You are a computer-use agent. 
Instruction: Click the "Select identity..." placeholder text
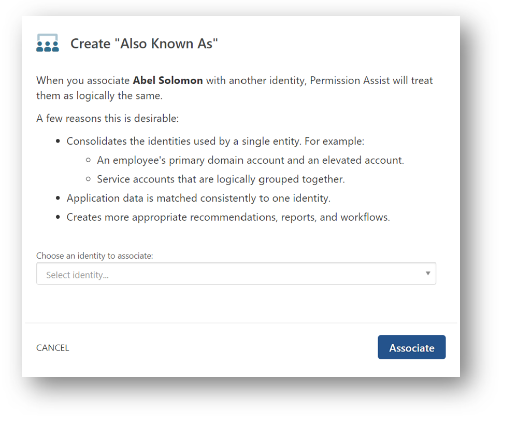click(x=77, y=275)
